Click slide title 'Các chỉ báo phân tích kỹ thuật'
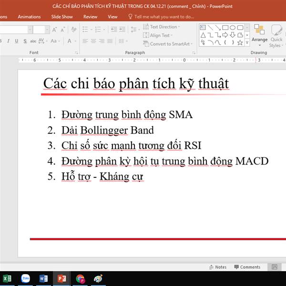The image size is (286, 286). (136, 83)
